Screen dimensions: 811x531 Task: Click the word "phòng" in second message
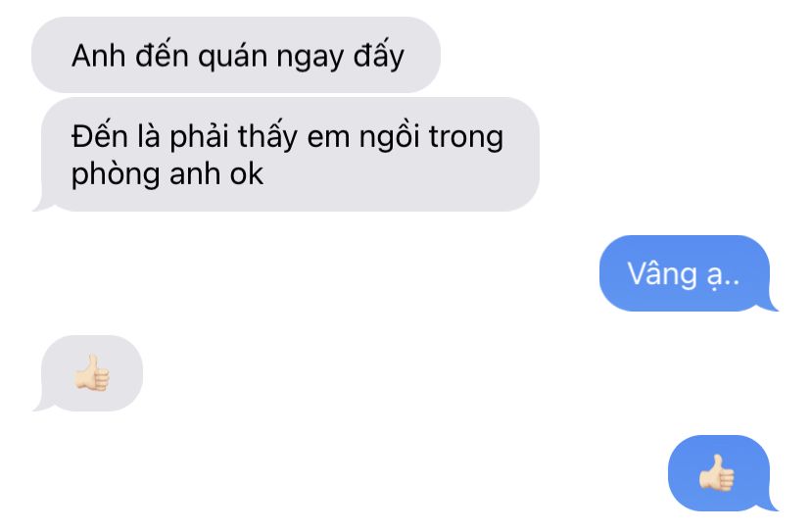(117, 174)
